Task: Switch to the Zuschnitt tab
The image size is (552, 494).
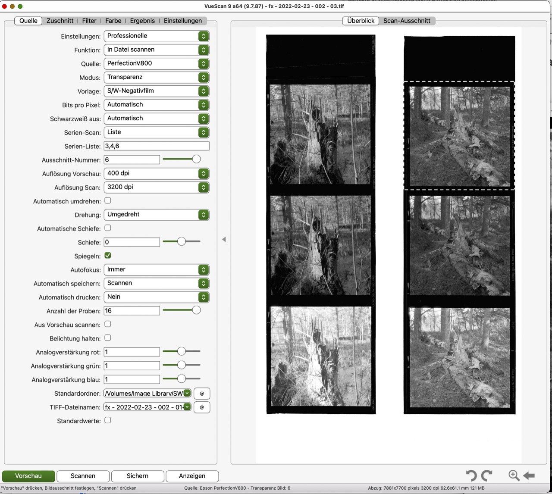Action: point(60,21)
